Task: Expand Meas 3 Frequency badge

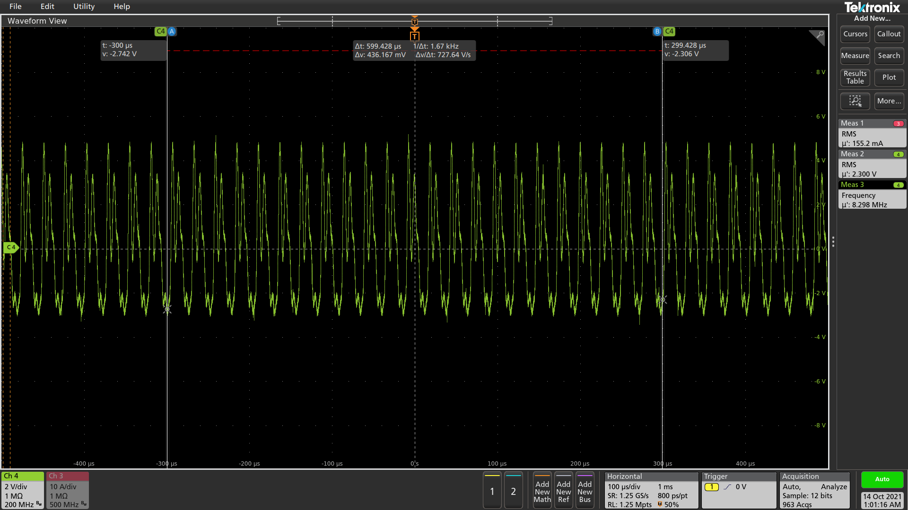Action: click(872, 195)
